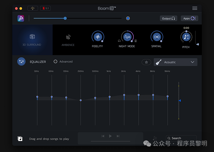The width and height of the screenshot is (214, 152).
Task: Open the hamburger menu
Action: click(x=195, y=8)
